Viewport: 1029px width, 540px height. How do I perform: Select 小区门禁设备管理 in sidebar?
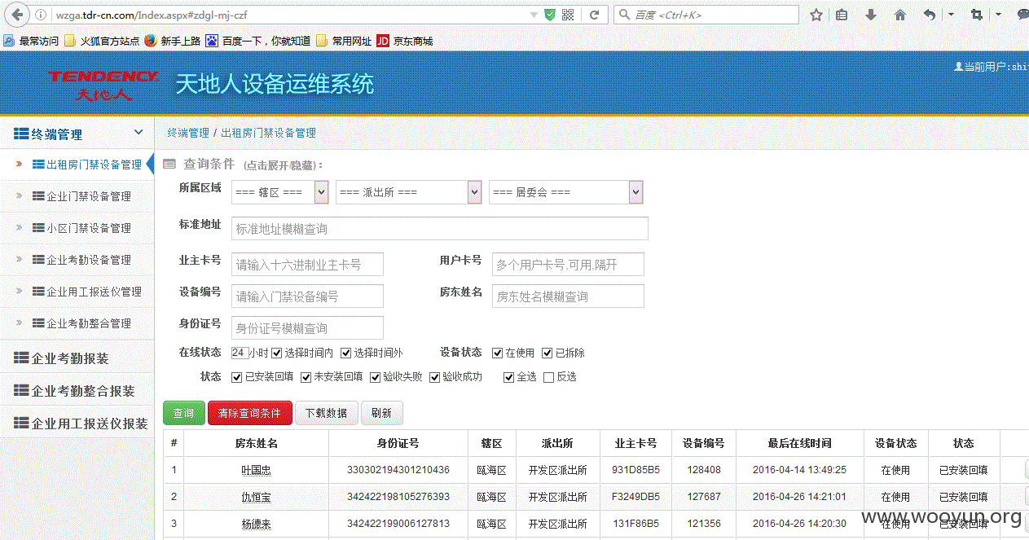click(x=77, y=228)
